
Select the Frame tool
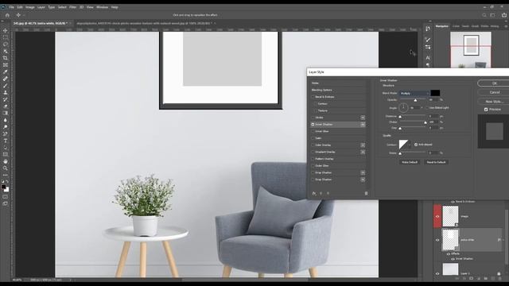(6, 65)
